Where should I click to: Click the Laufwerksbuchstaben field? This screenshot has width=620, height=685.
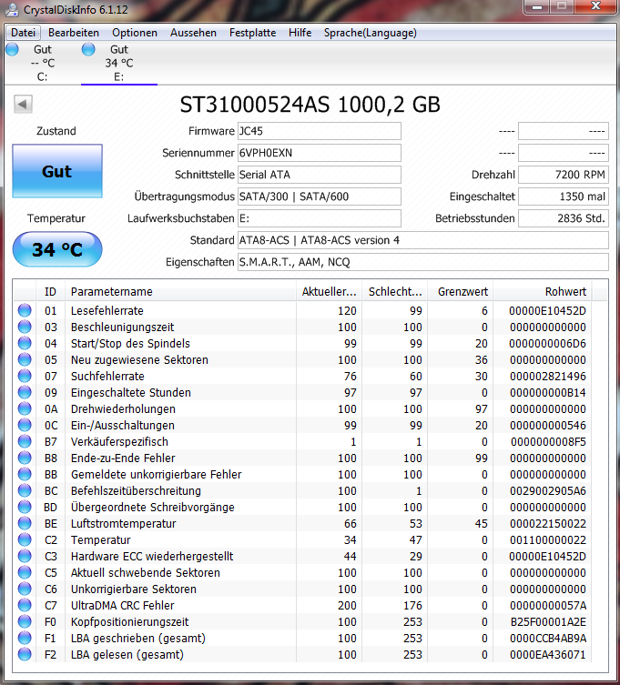tap(320, 218)
